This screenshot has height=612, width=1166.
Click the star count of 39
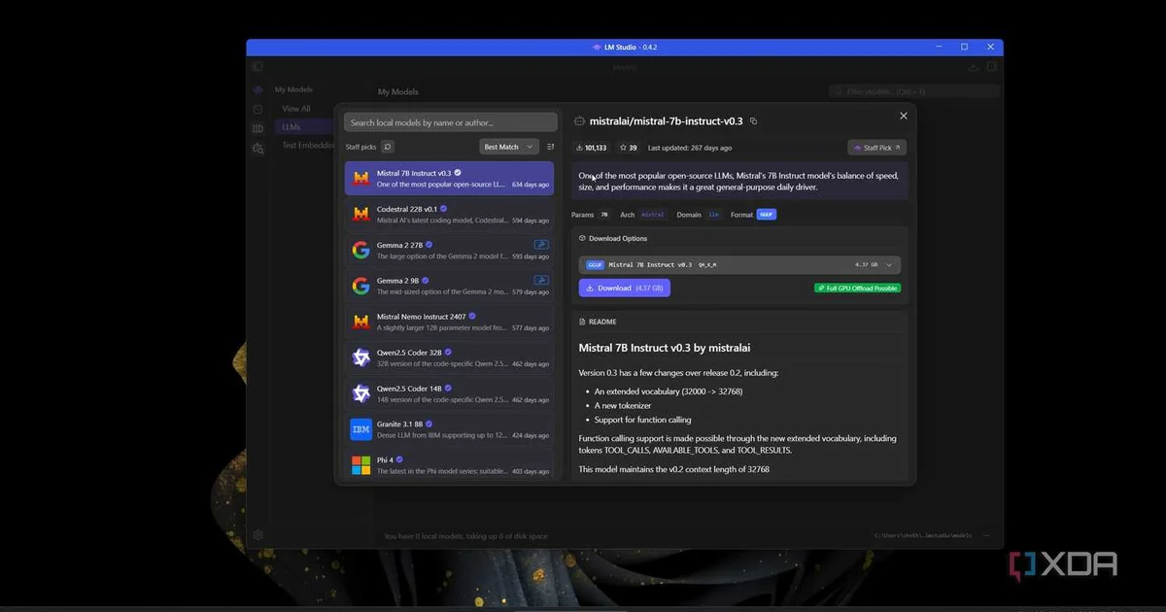click(628, 148)
